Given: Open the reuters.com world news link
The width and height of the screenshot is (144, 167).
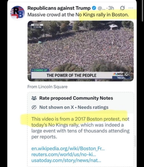Looking at the screenshot, I should pos(64,154).
